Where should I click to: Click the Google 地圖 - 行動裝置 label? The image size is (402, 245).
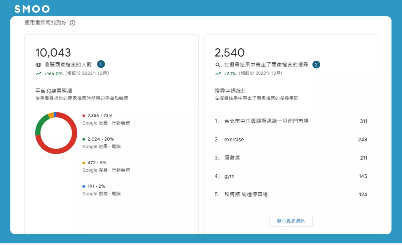[x=106, y=123]
